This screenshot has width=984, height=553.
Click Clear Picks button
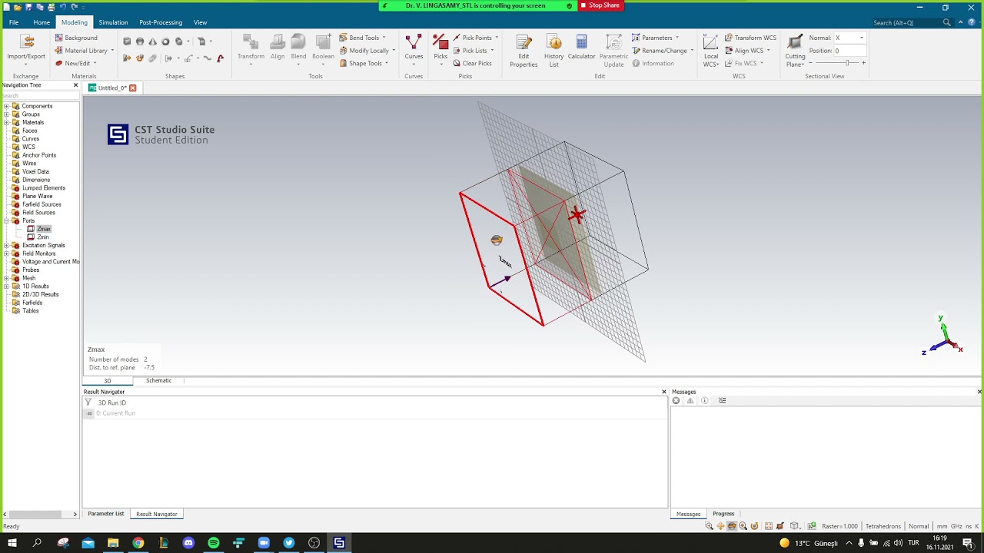[x=472, y=64]
